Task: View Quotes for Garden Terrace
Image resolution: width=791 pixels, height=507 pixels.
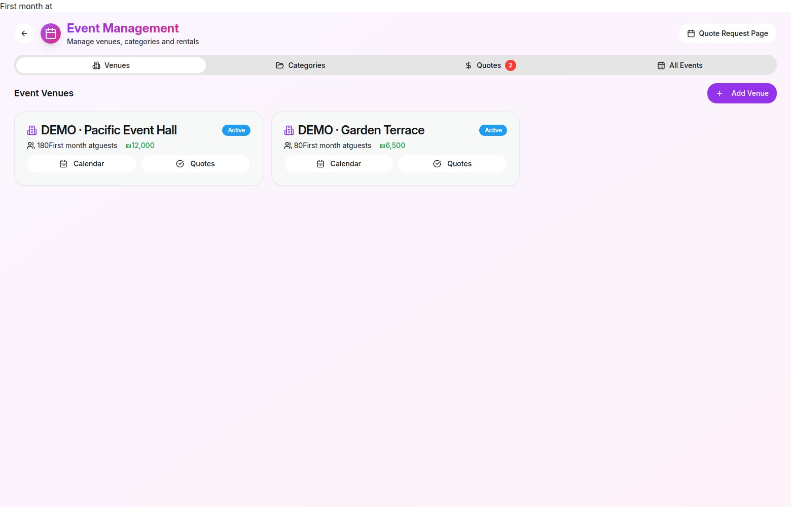Action: click(452, 164)
